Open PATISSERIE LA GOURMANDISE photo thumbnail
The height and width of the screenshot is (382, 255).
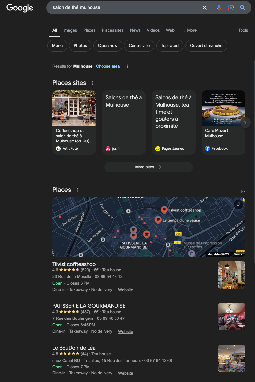point(232,317)
